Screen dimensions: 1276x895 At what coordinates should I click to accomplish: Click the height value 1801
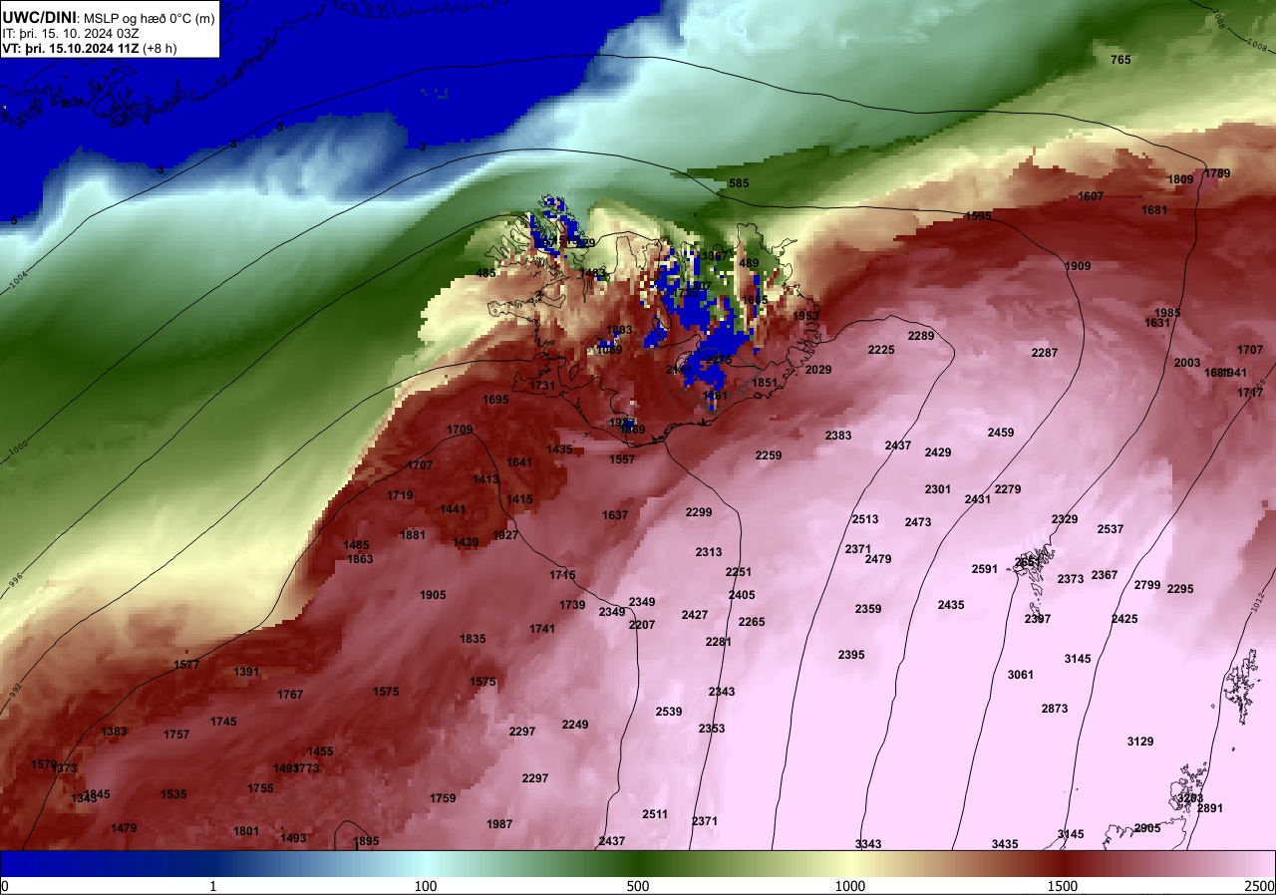[x=246, y=831]
